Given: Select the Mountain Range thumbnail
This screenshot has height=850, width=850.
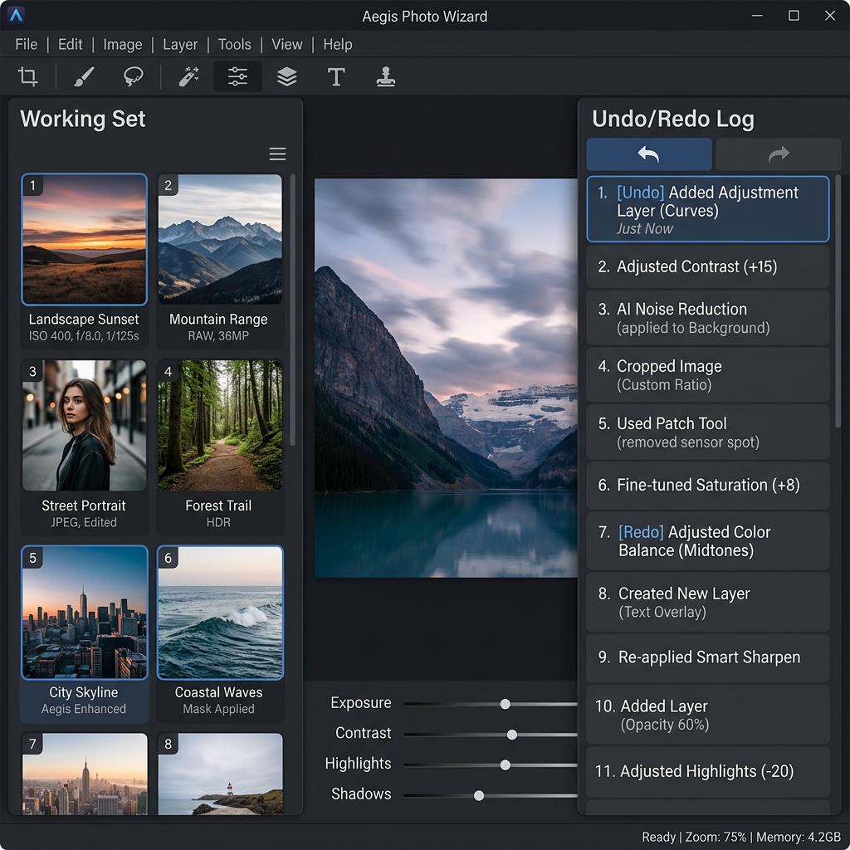Looking at the screenshot, I should [219, 239].
